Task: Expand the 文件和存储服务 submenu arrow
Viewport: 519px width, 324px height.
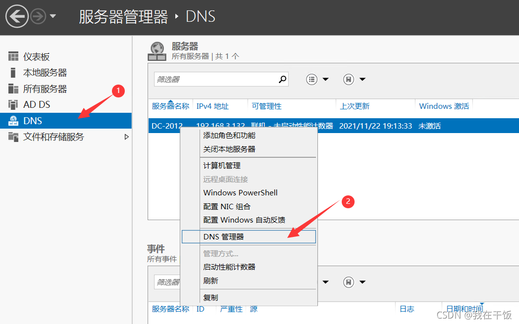Action: 126,137
